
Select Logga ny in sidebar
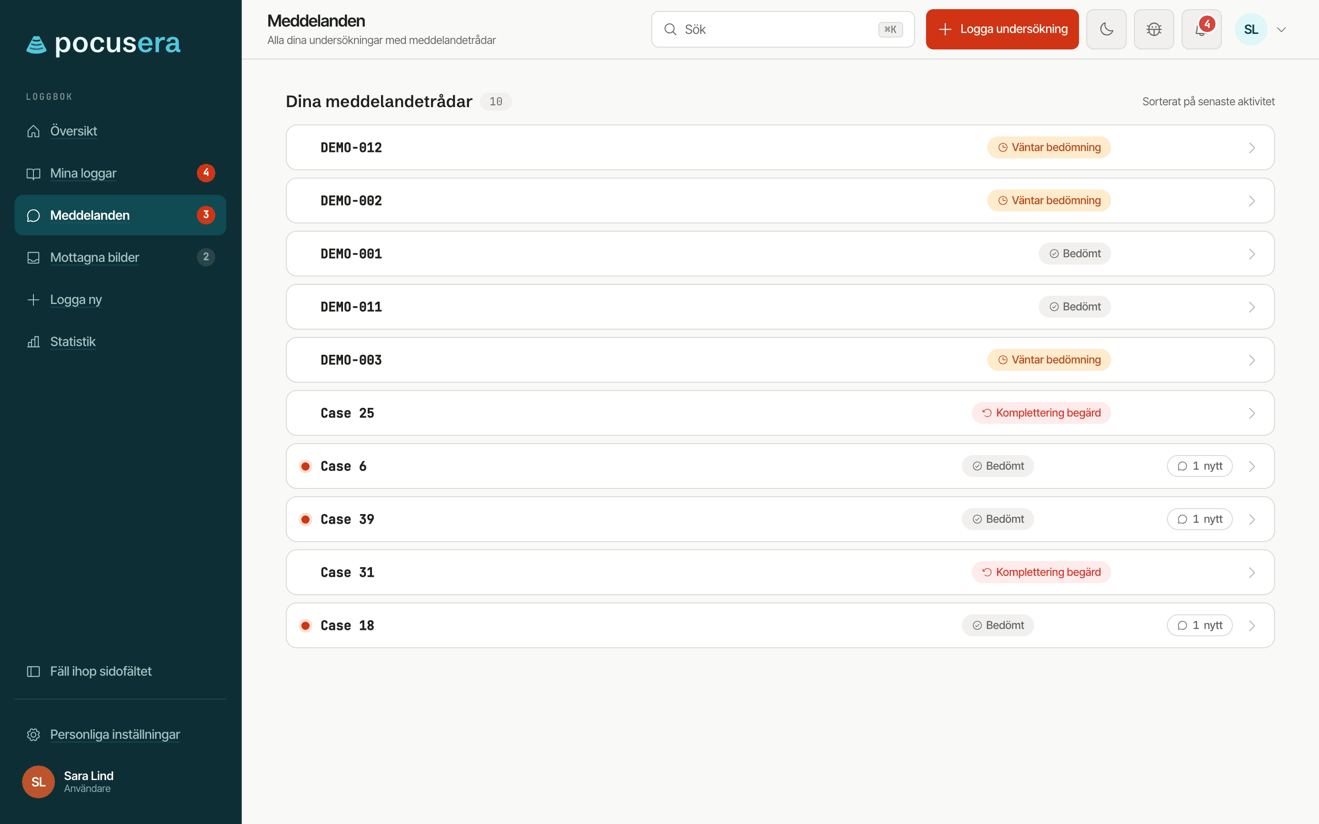[x=120, y=300]
